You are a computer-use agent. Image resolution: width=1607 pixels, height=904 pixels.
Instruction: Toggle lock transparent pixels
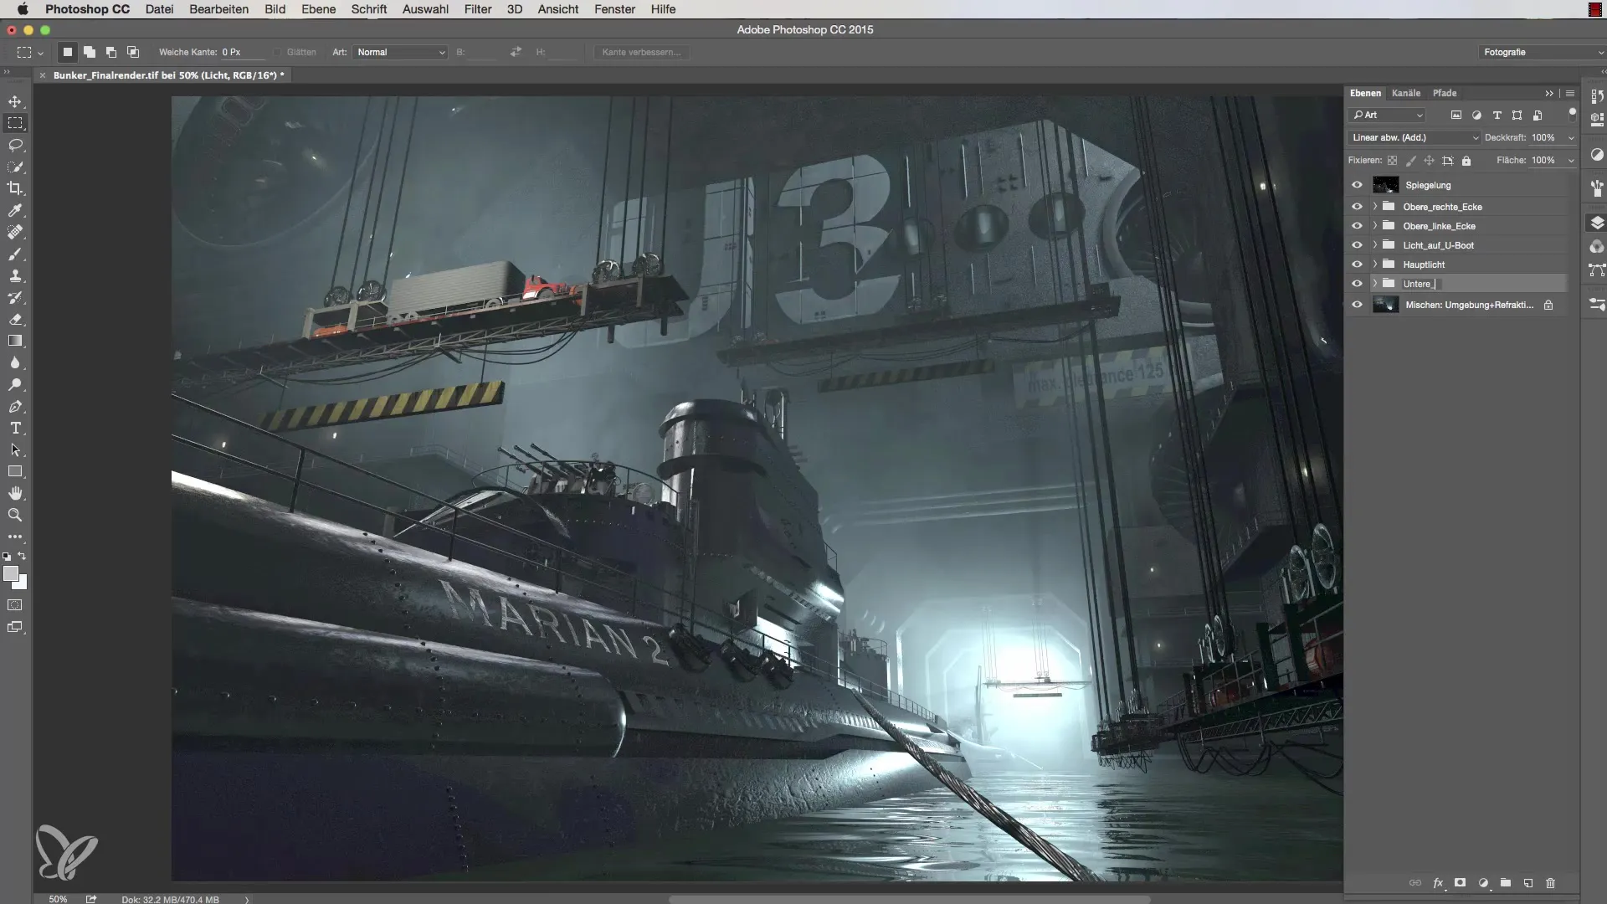(x=1392, y=161)
